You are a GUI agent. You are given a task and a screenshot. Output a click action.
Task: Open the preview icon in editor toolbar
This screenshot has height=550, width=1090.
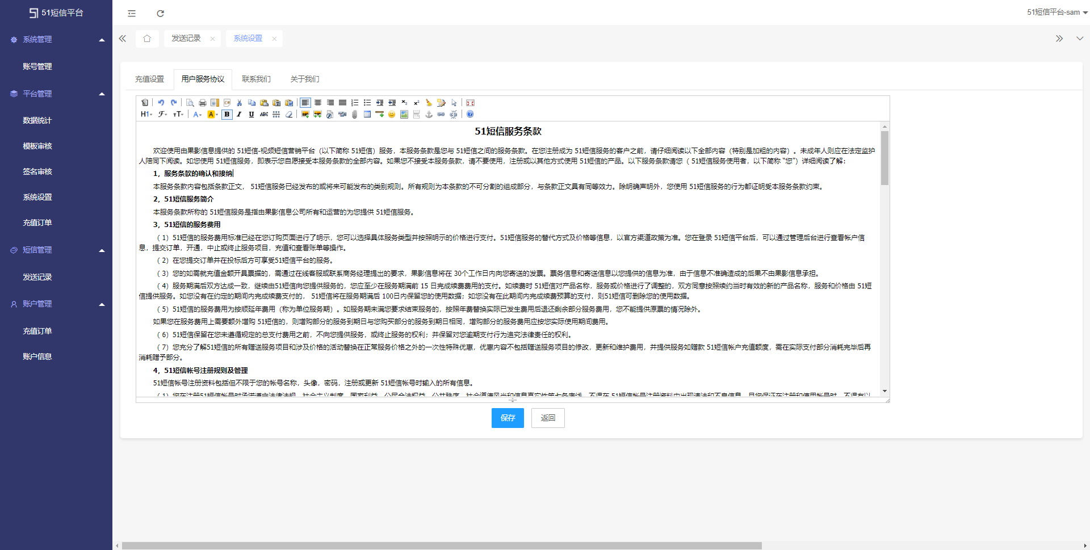click(190, 103)
